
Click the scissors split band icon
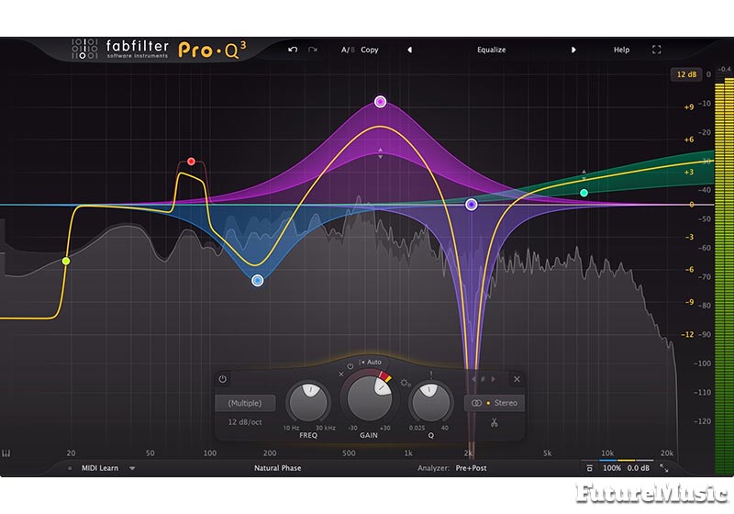coord(495,423)
